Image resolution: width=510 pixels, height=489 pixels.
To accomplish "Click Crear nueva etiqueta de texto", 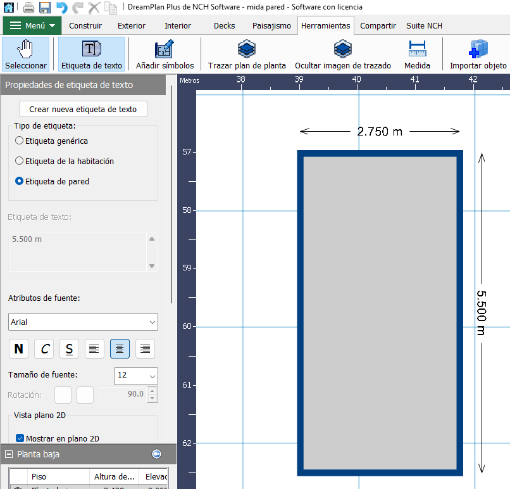I will click(83, 109).
